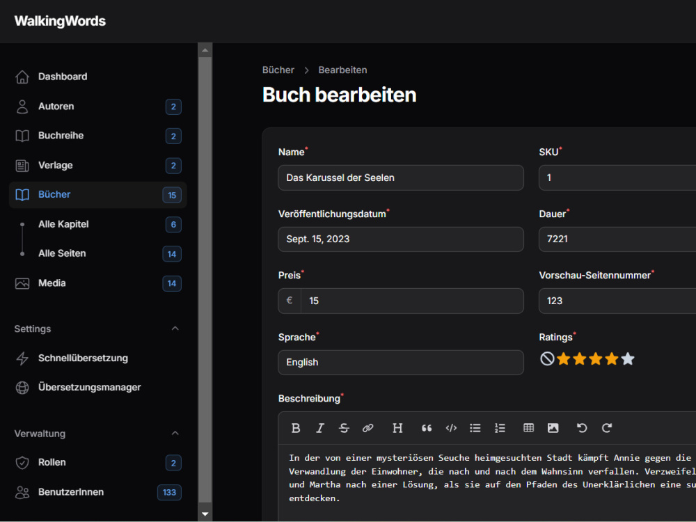Undo the last editor change

(582, 428)
